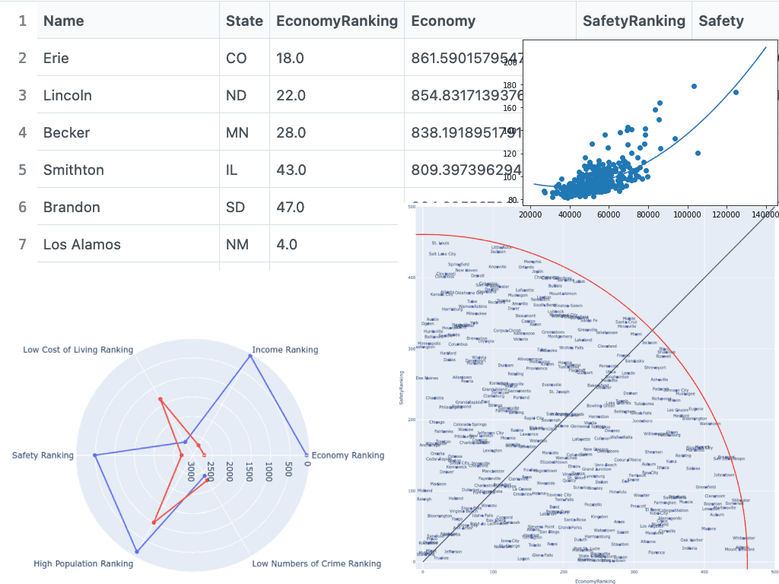Select the IL state cell for Smithton
The width and height of the screenshot is (779, 584).
[234, 170]
